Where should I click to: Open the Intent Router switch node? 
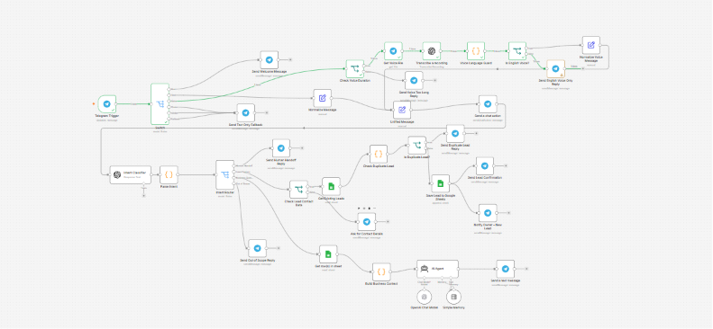click(x=224, y=174)
